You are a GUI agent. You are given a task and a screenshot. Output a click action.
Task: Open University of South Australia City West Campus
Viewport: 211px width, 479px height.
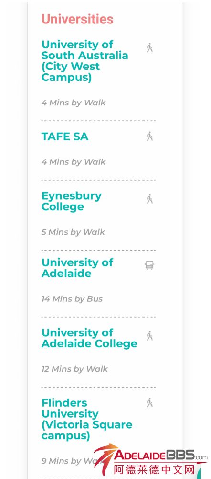click(84, 61)
